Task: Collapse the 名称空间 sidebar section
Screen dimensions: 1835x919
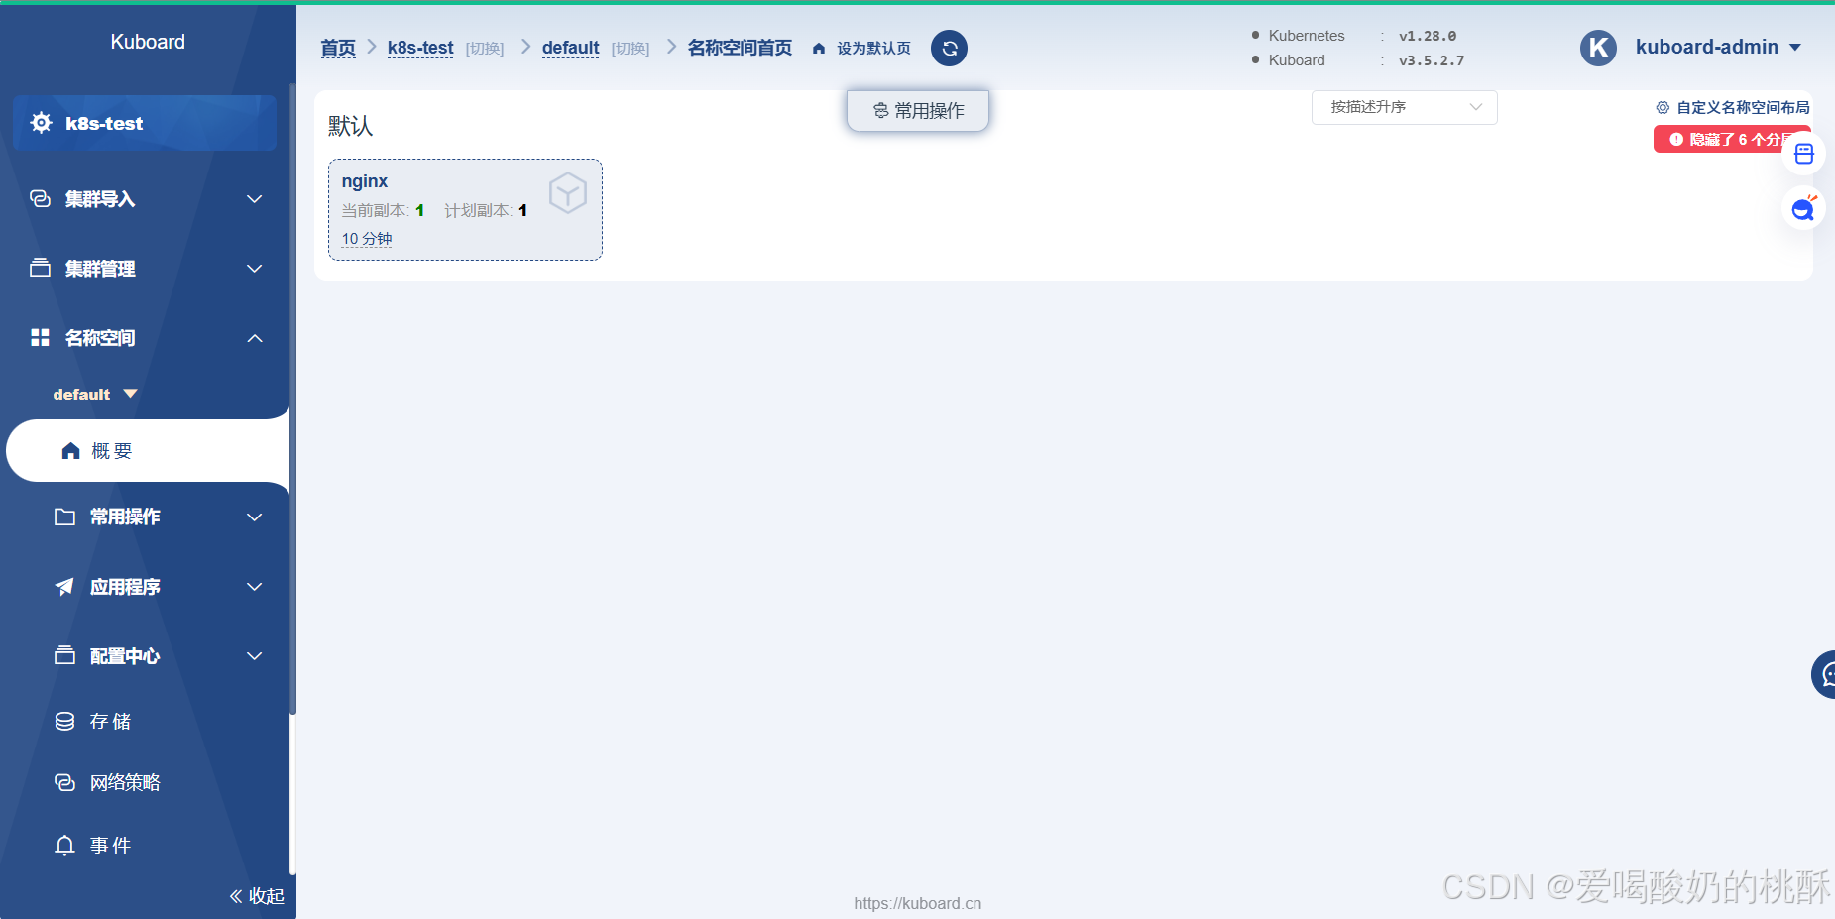Action: 147,338
